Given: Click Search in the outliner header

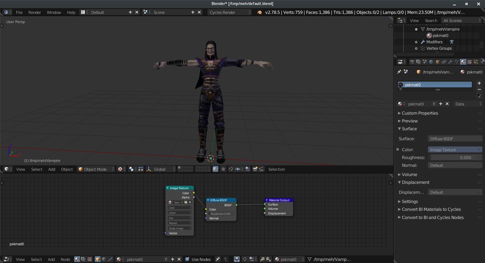Looking at the screenshot, I should (431, 21).
